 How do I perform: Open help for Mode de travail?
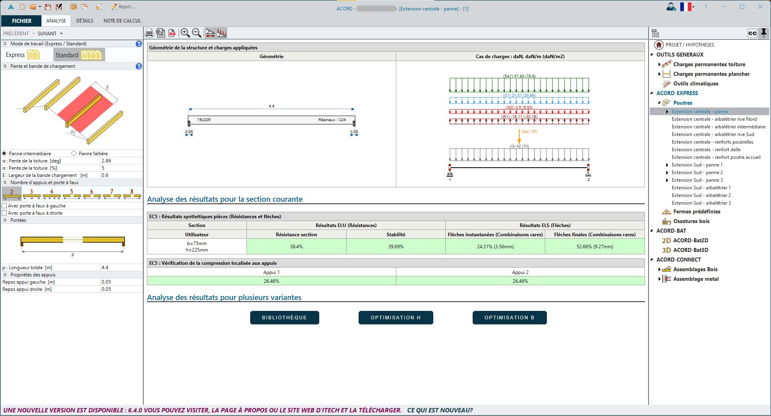(139, 44)
